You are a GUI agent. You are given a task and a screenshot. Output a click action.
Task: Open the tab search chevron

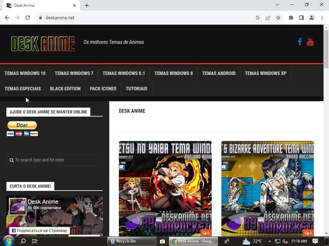pos(277,4)
